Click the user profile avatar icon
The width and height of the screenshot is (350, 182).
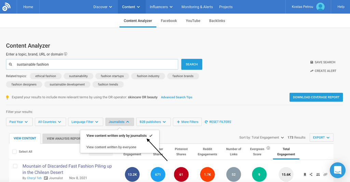[x=320, y=7]
